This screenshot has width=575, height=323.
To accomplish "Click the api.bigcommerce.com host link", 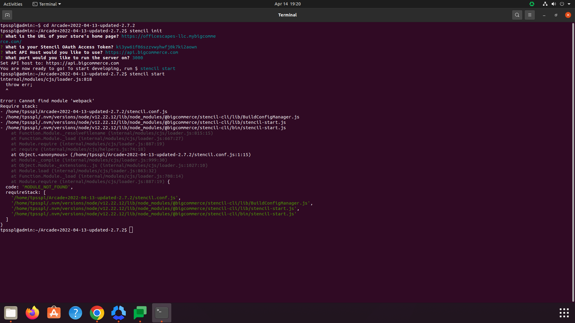I will click(142, 52).
